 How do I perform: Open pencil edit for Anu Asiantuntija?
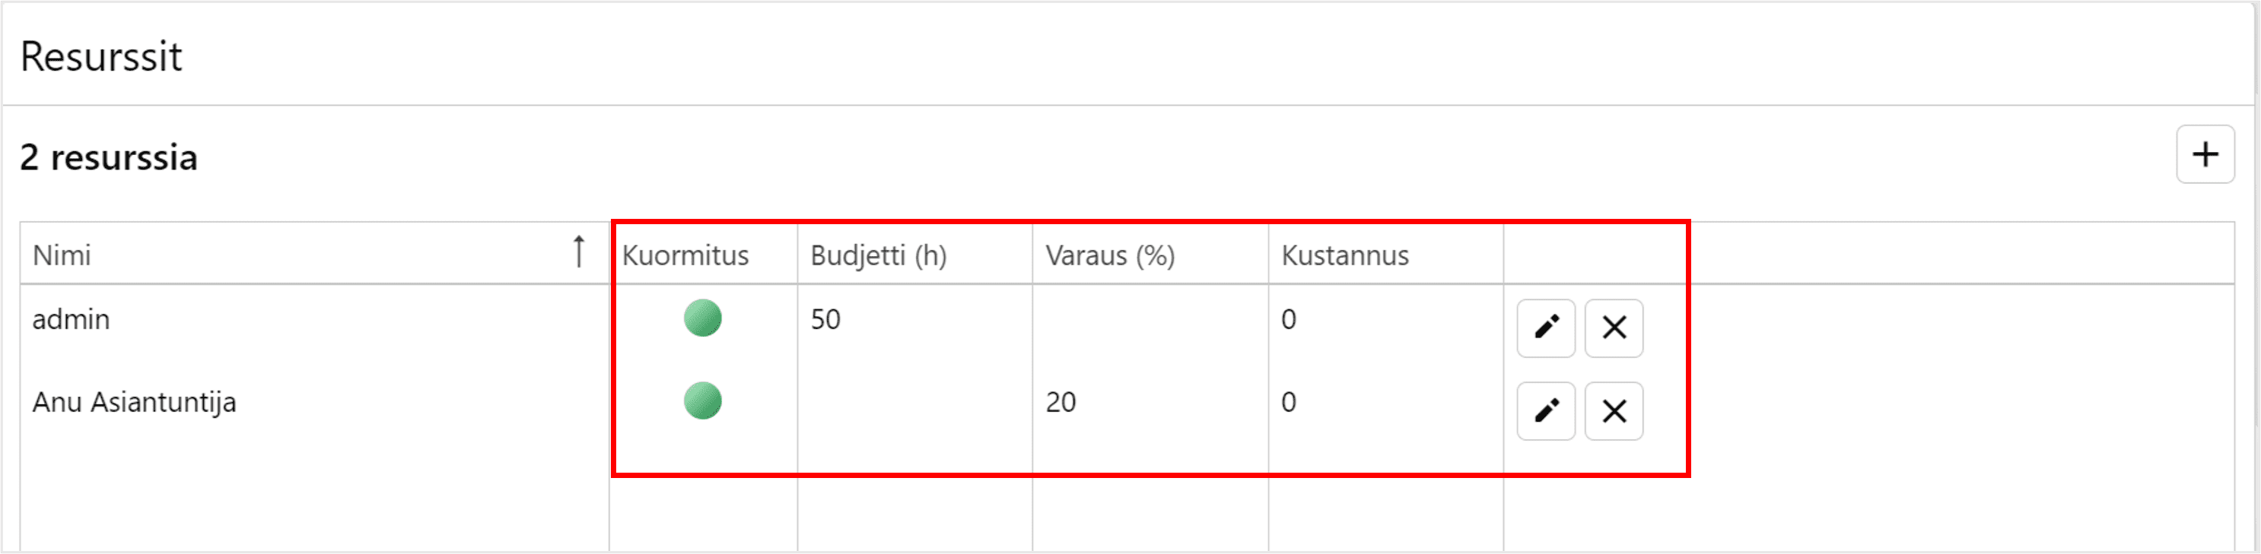coord(1546,411)
